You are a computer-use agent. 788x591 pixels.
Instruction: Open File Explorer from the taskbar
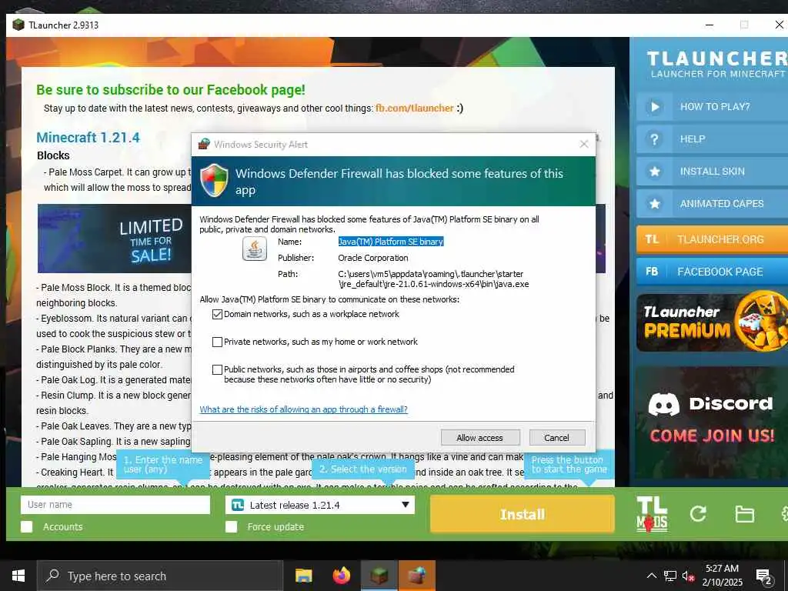(x=303, y=576)
